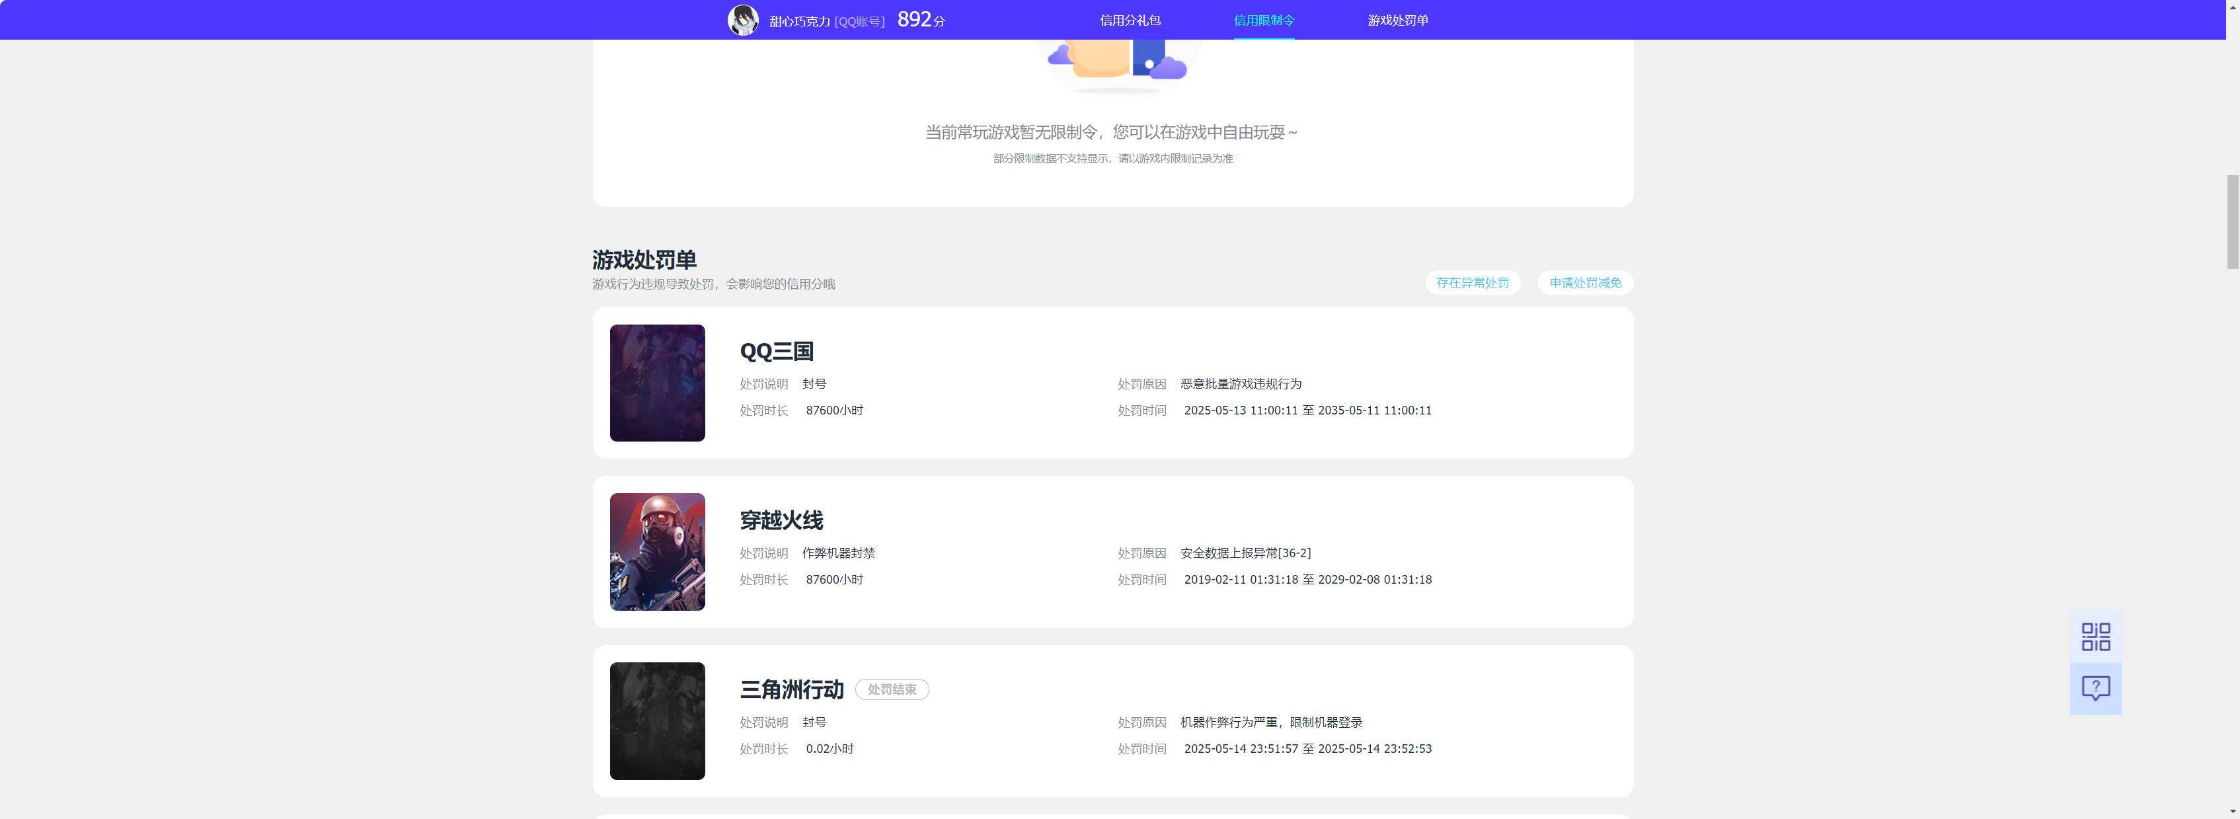Viewport: 2240px width, 819px height.
Task: Click the scrollbar down arrow
Action: [2232, 811]
